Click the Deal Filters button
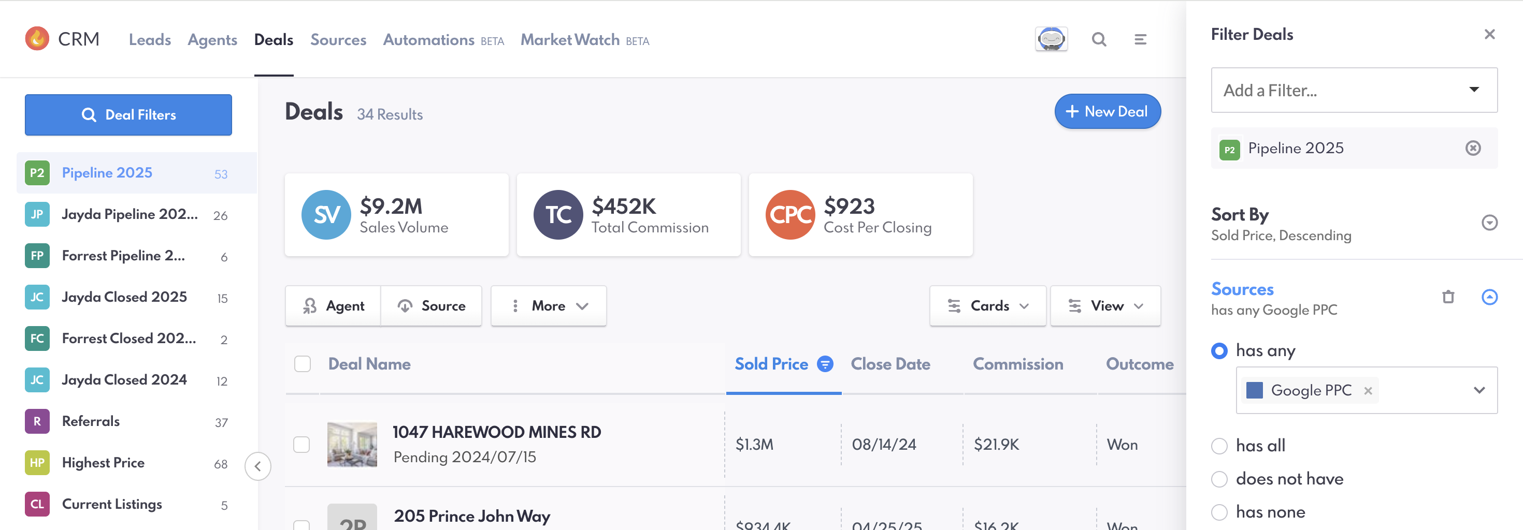The height and width of the screenshot is (530, 1523). pyautogui.click(x=128, y=115)
